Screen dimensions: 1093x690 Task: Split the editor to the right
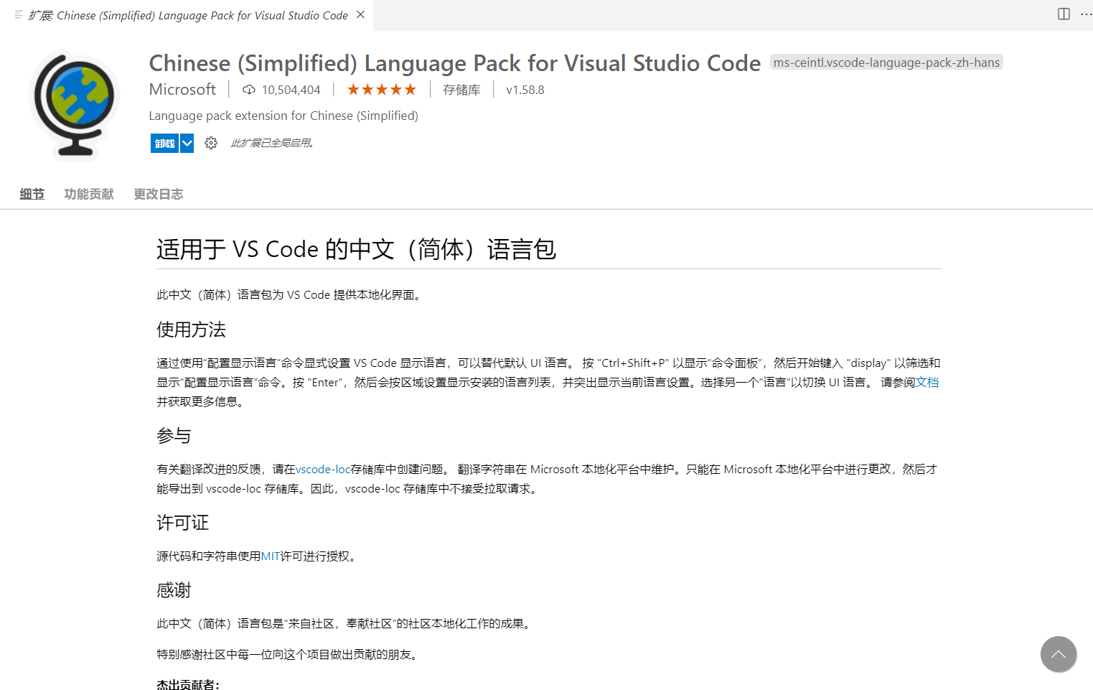point(1064,14)
